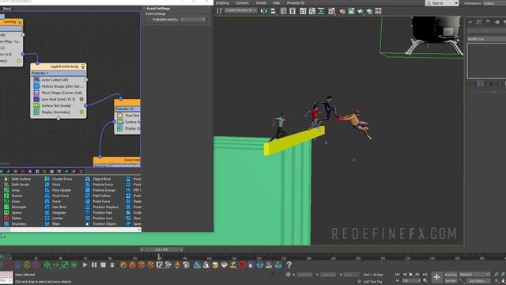Open the Scripting menu
Screen dimensions: 506x285
click(222, 3)
